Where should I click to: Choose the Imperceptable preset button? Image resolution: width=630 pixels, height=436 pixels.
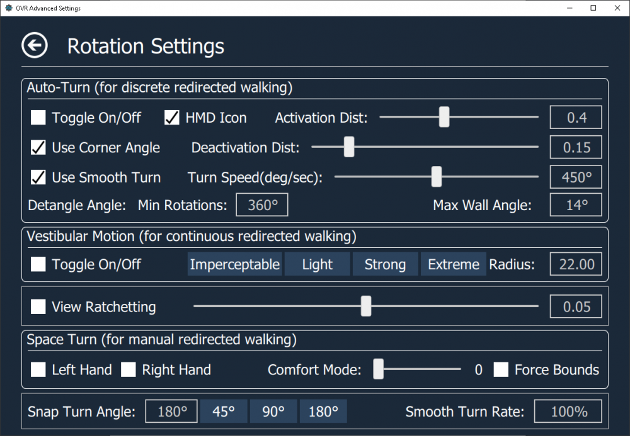coord(235,264)
